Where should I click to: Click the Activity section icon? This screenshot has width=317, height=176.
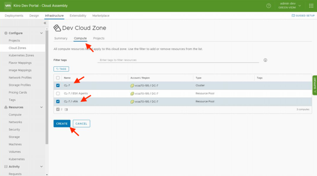[x=6, y=167]
